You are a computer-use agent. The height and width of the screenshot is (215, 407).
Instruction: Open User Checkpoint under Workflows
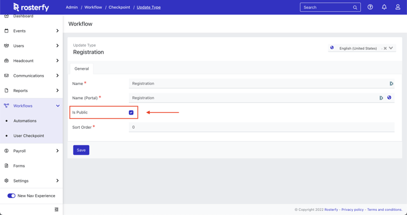[x=29, y=136]
